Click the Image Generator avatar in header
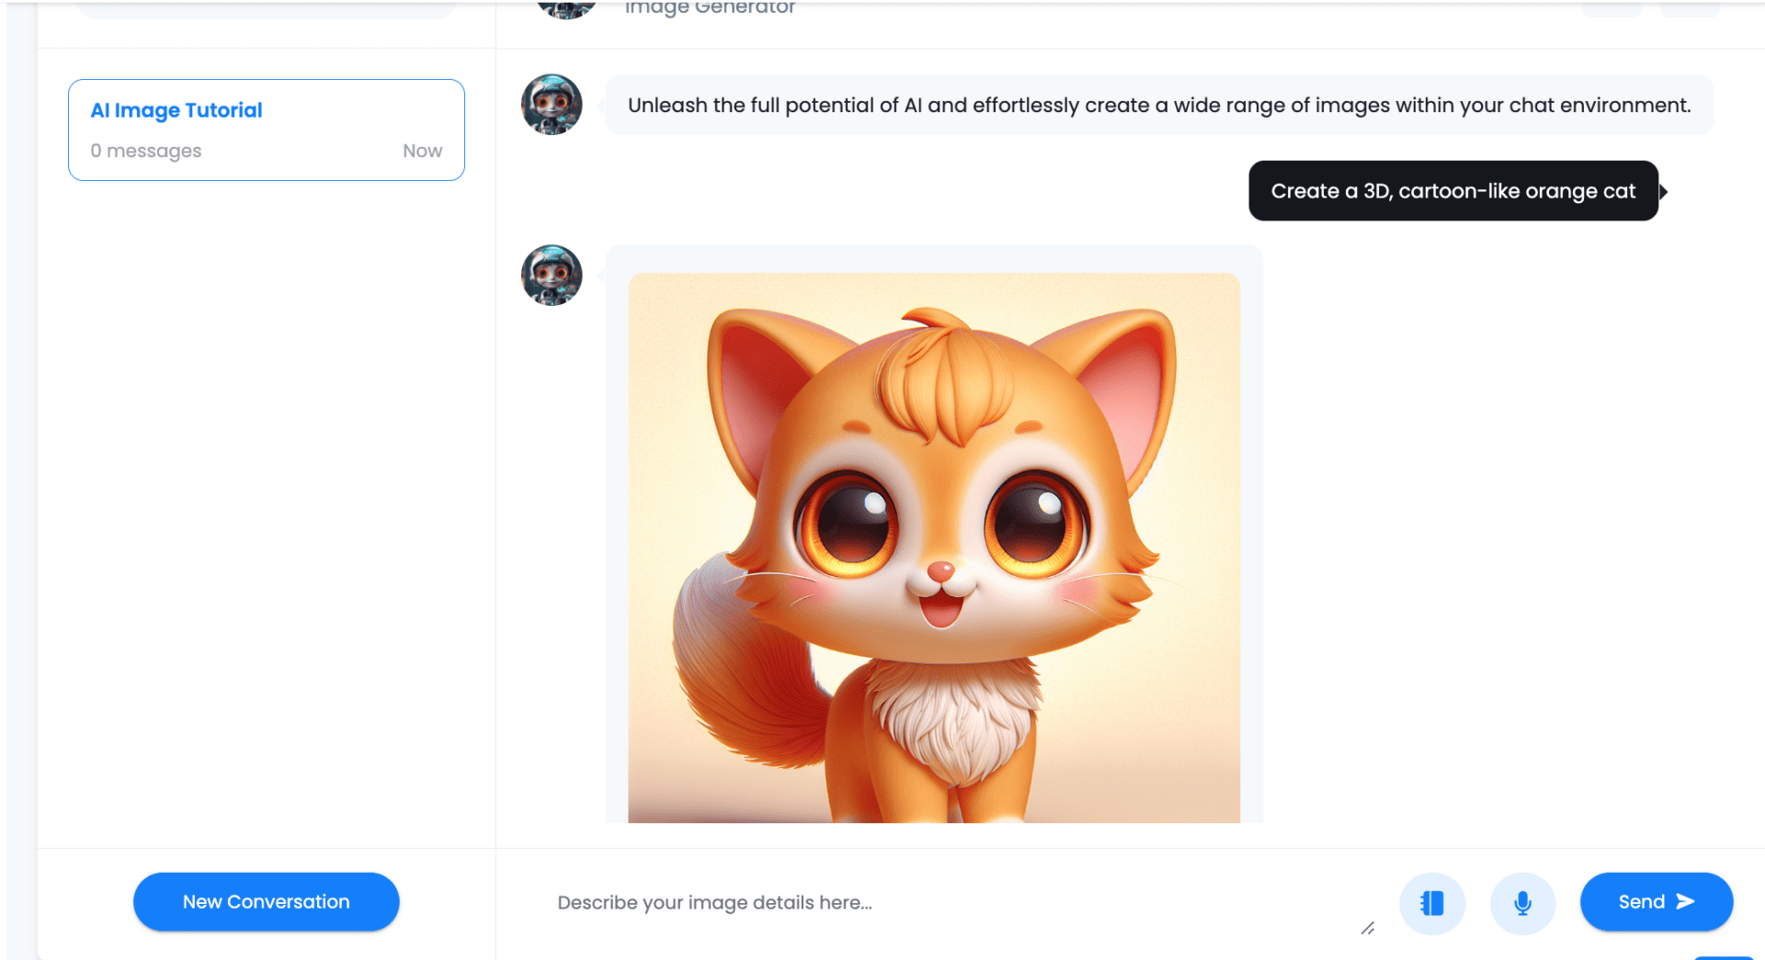This screenshot has height=960, width=1765. [x=565, y=8]
